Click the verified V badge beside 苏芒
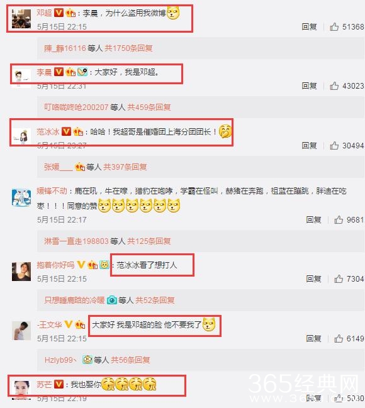 click(59, 384)
